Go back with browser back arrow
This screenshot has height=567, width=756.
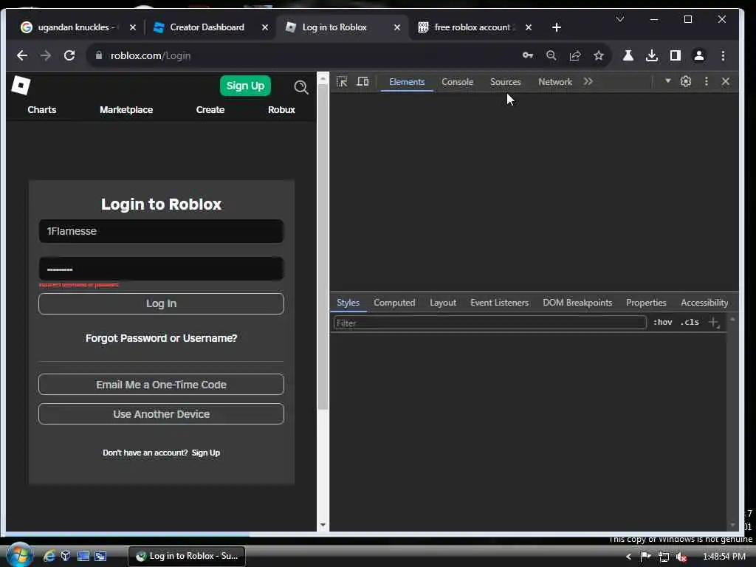click(x=21, y=55)
